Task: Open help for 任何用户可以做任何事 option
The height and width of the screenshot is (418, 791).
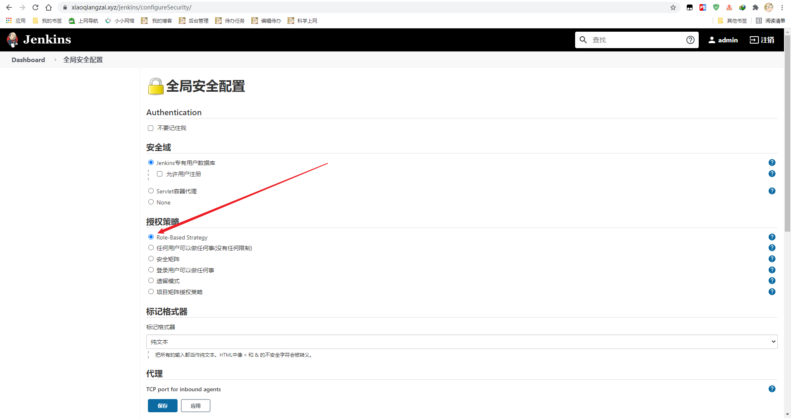Action: point(772,248)
